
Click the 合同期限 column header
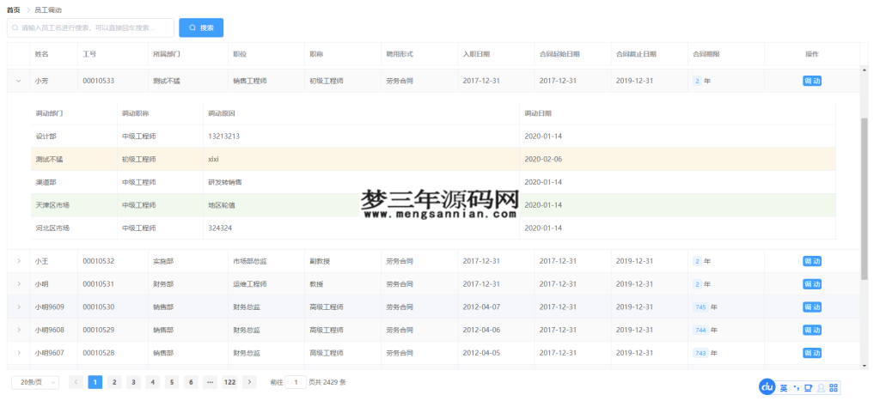[706, 54]
